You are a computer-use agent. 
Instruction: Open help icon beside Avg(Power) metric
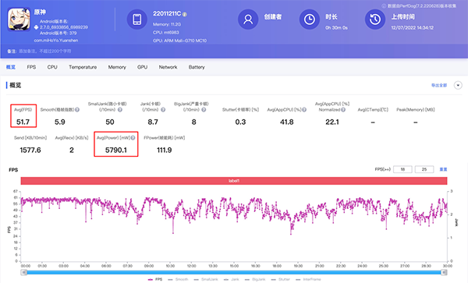pos(133,138)
